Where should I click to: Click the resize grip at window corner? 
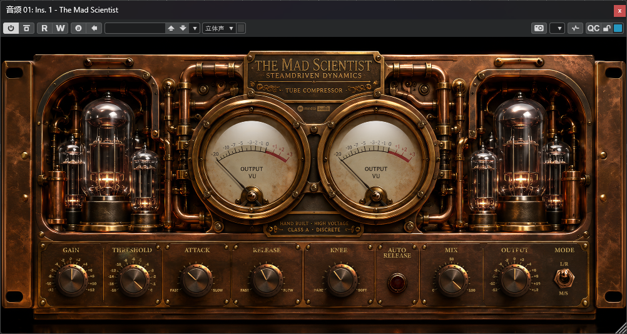(621, 328)
